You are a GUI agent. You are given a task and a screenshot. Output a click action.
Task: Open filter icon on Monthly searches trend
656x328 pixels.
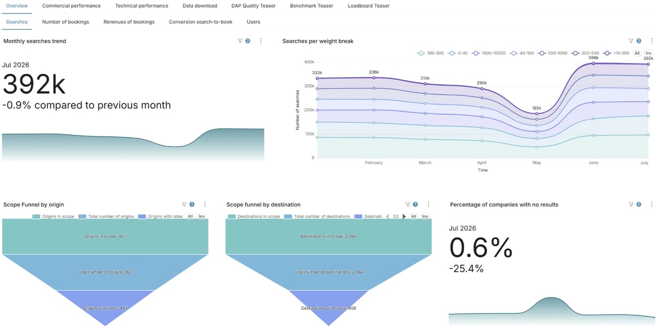point(240,41)
